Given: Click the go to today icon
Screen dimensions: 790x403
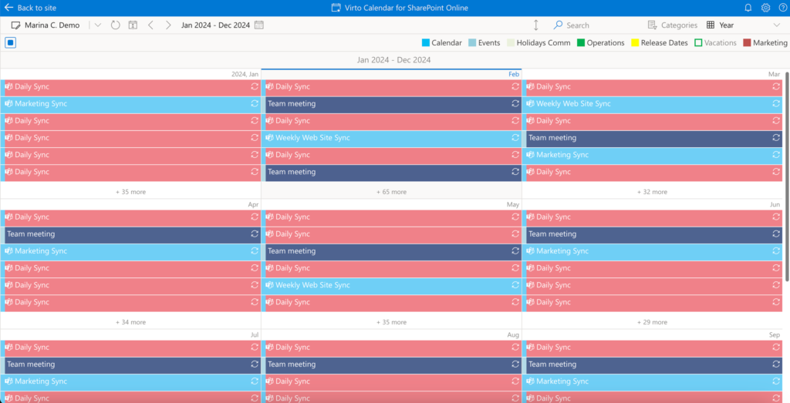Looking at the screenshot, I should [x=133, y=25].
